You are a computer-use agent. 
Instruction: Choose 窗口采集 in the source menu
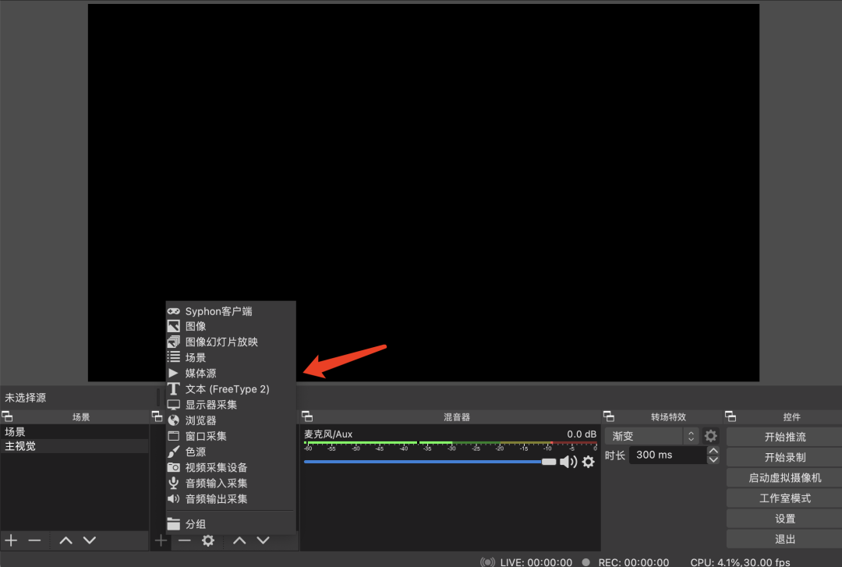coord(201,435)
